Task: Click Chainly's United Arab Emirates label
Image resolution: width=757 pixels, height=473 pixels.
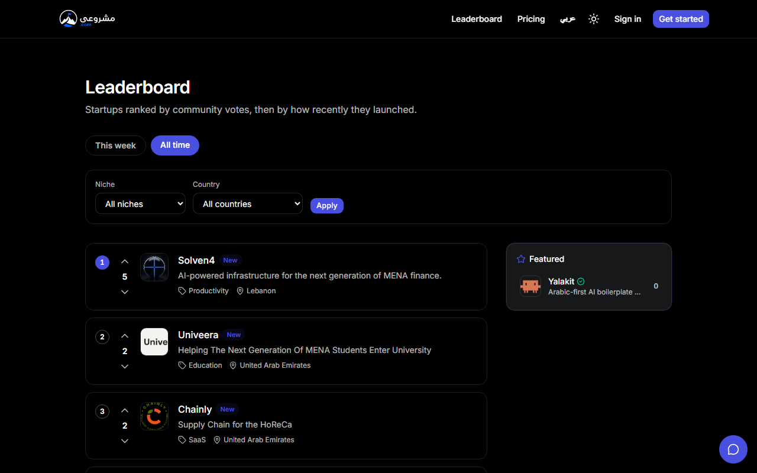Action: click(259, 440)
